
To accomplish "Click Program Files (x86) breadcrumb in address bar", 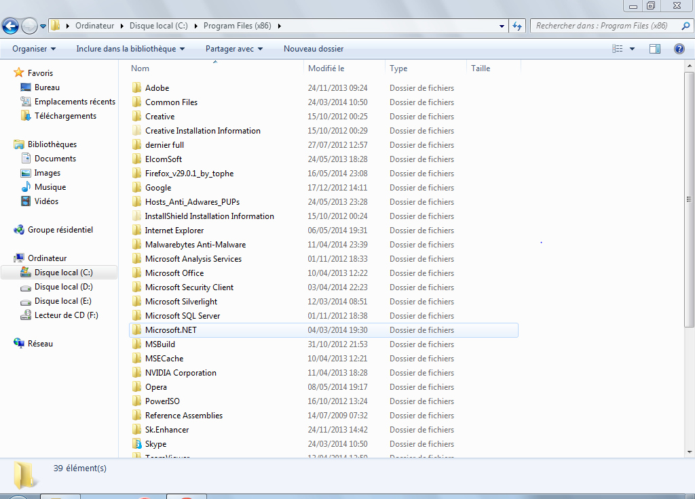I will 237,26.
